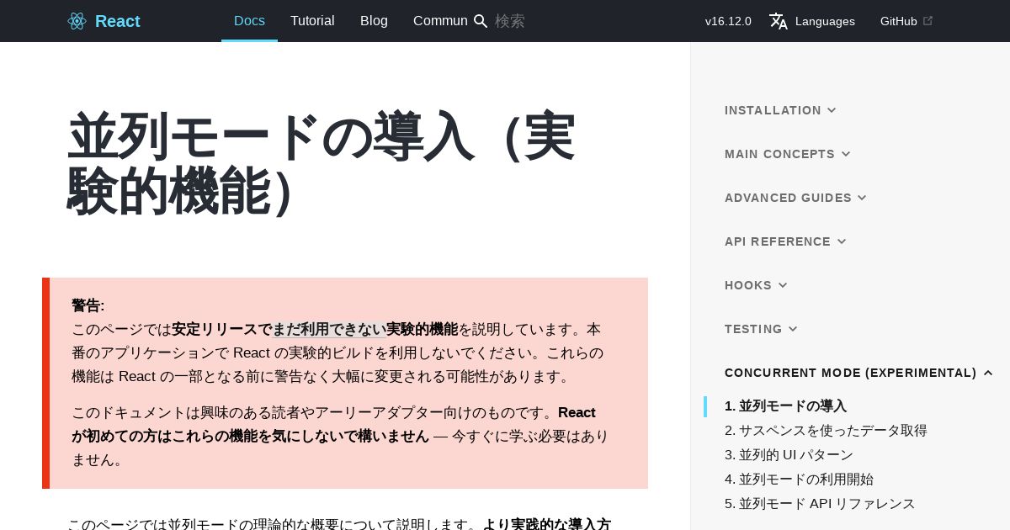This screenshot has width=1010, height=530.
Task: Open 3. 並列的 UI パターン link
Action: click(x=789, y=455)
